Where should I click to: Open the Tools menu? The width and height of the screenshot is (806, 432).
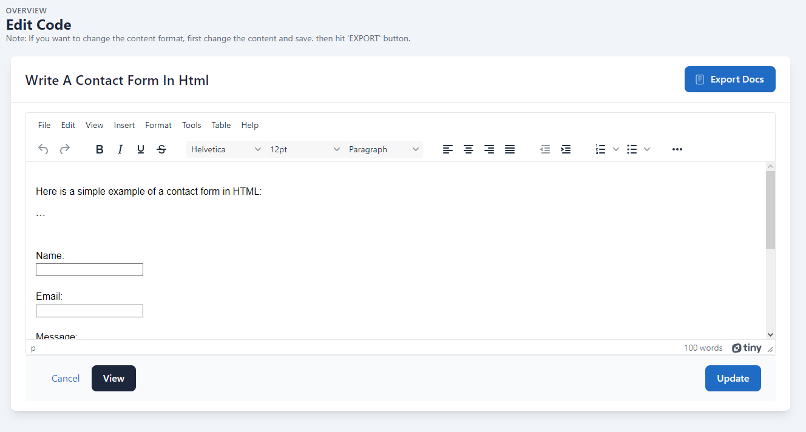click(x=191, y=125)
